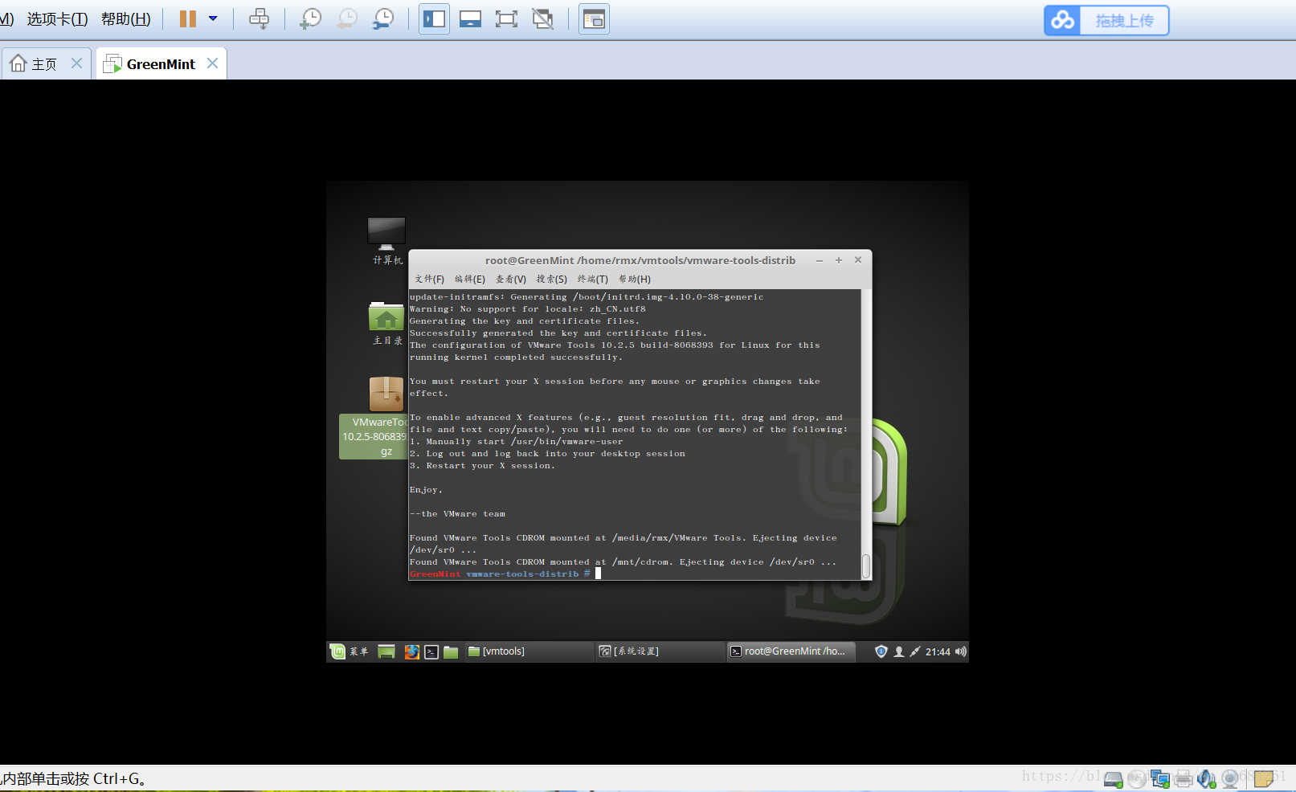Open the 帮助(H) VMware menu
Viewport: 1296px width, 792px height.
[x=126, y=18]
